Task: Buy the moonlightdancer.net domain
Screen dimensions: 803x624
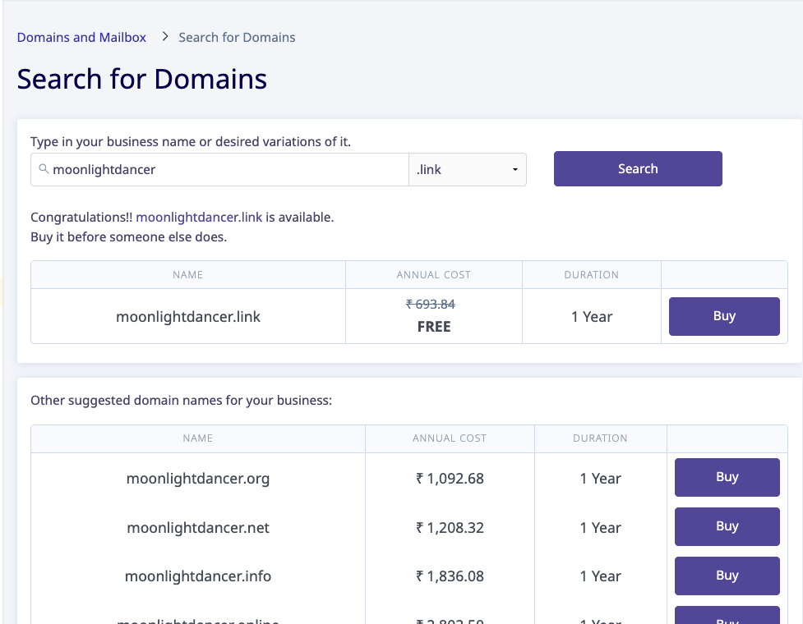Action: (x=727, y=526)
